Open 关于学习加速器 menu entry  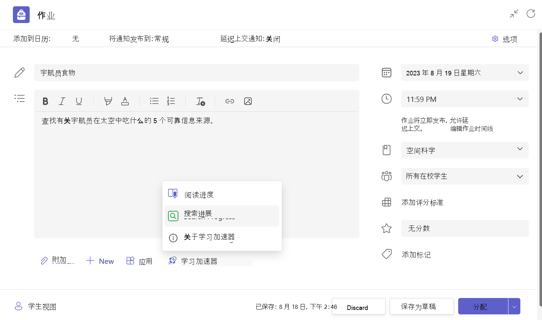[x=222, y=237]
